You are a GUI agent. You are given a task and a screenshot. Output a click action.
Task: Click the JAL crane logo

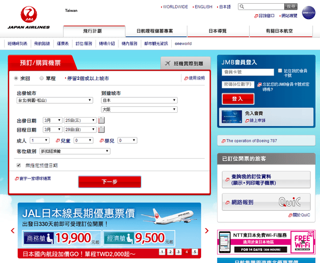click(29, 14)
